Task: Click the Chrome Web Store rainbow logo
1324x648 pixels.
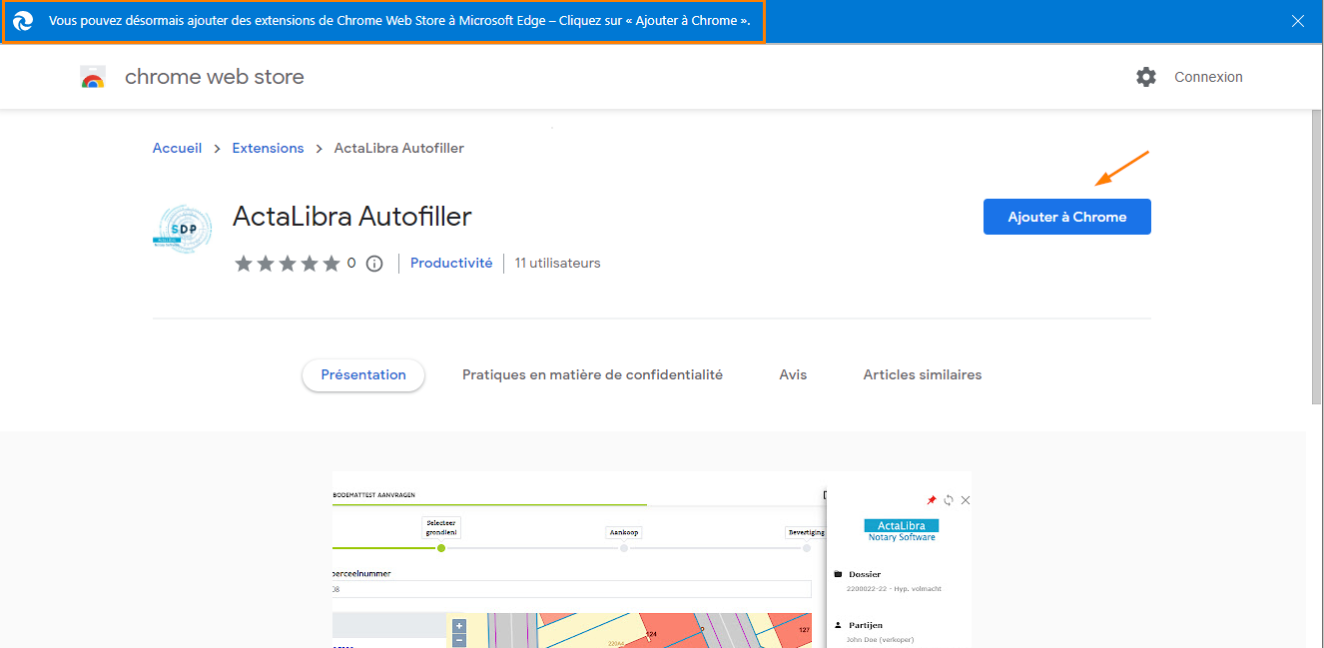Action: (93, 78)
